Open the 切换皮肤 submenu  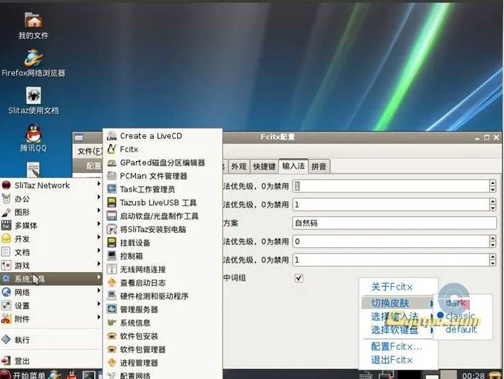pos(398,303)
